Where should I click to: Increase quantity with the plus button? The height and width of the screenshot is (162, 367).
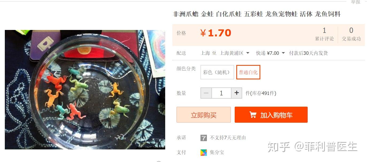[237, 93]
